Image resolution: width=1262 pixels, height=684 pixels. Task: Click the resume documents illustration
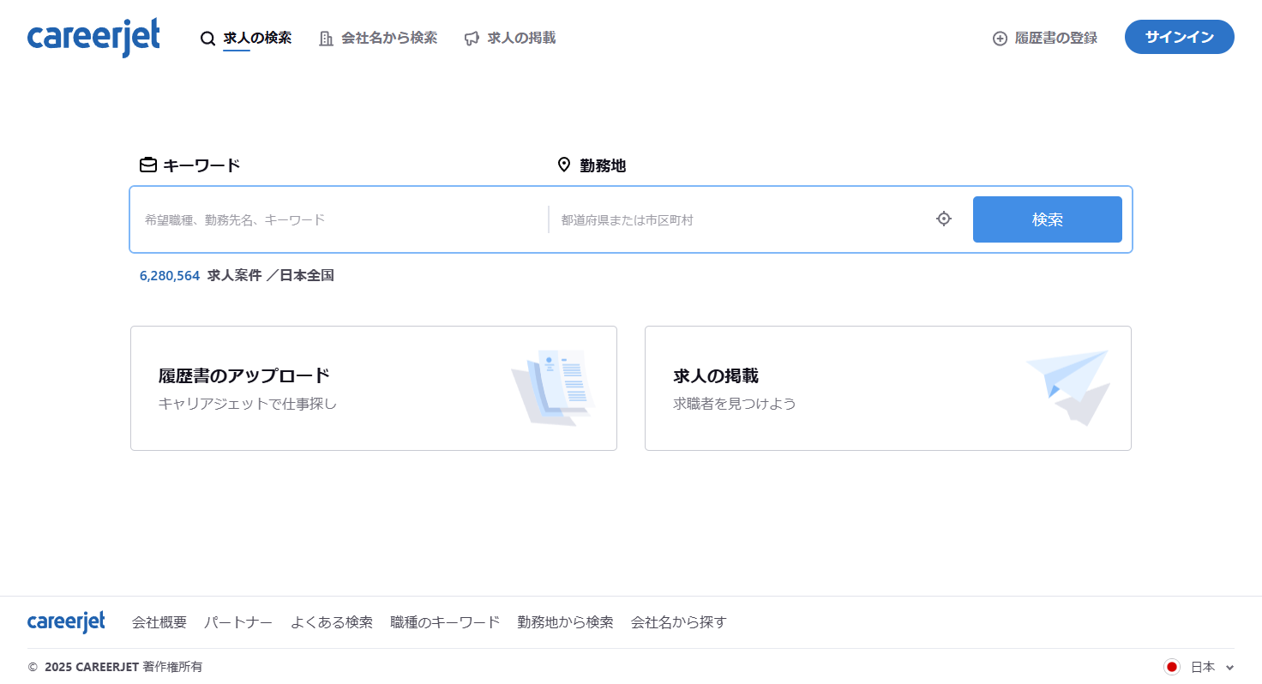pos(553,388)
